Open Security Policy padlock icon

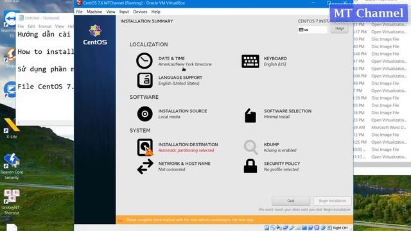250,166
